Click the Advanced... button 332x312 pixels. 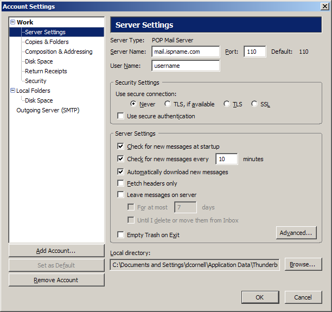(296, 233)
